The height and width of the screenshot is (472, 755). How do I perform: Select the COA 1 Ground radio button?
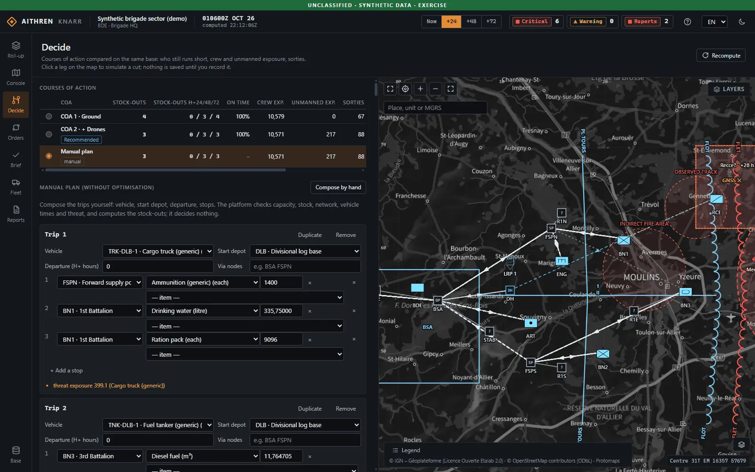coord(49,117)
